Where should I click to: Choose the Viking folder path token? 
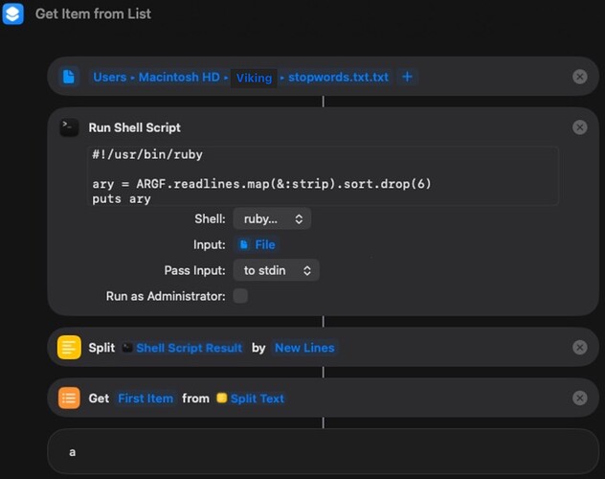[254, 78]
